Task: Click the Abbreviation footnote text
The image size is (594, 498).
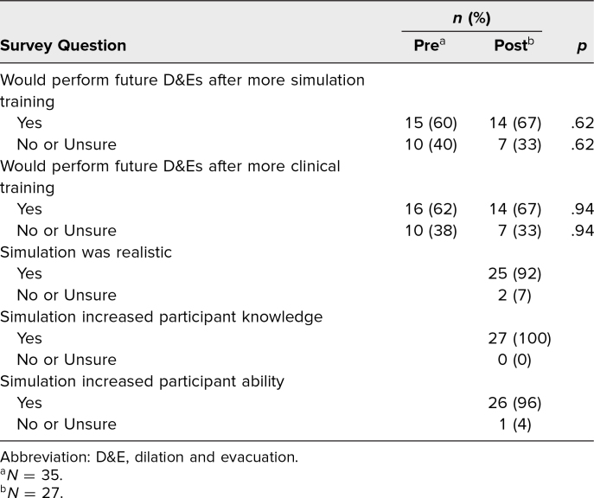Action: pos(150,457)
